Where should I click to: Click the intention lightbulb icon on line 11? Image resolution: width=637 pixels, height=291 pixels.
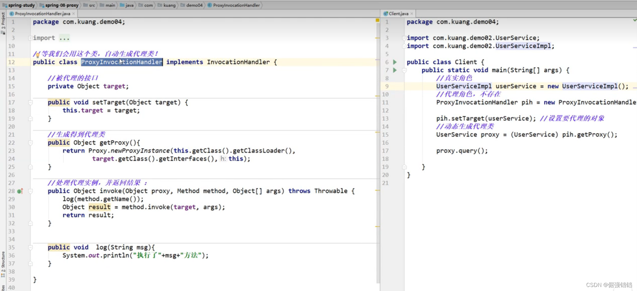click(38, 55)
